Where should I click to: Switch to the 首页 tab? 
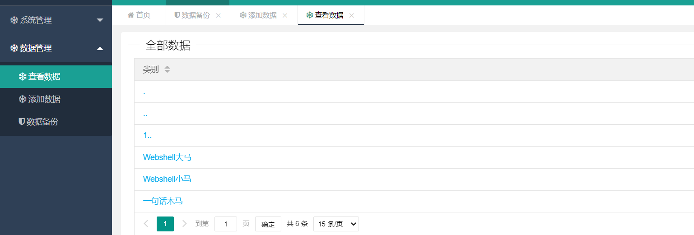[139, 15]
